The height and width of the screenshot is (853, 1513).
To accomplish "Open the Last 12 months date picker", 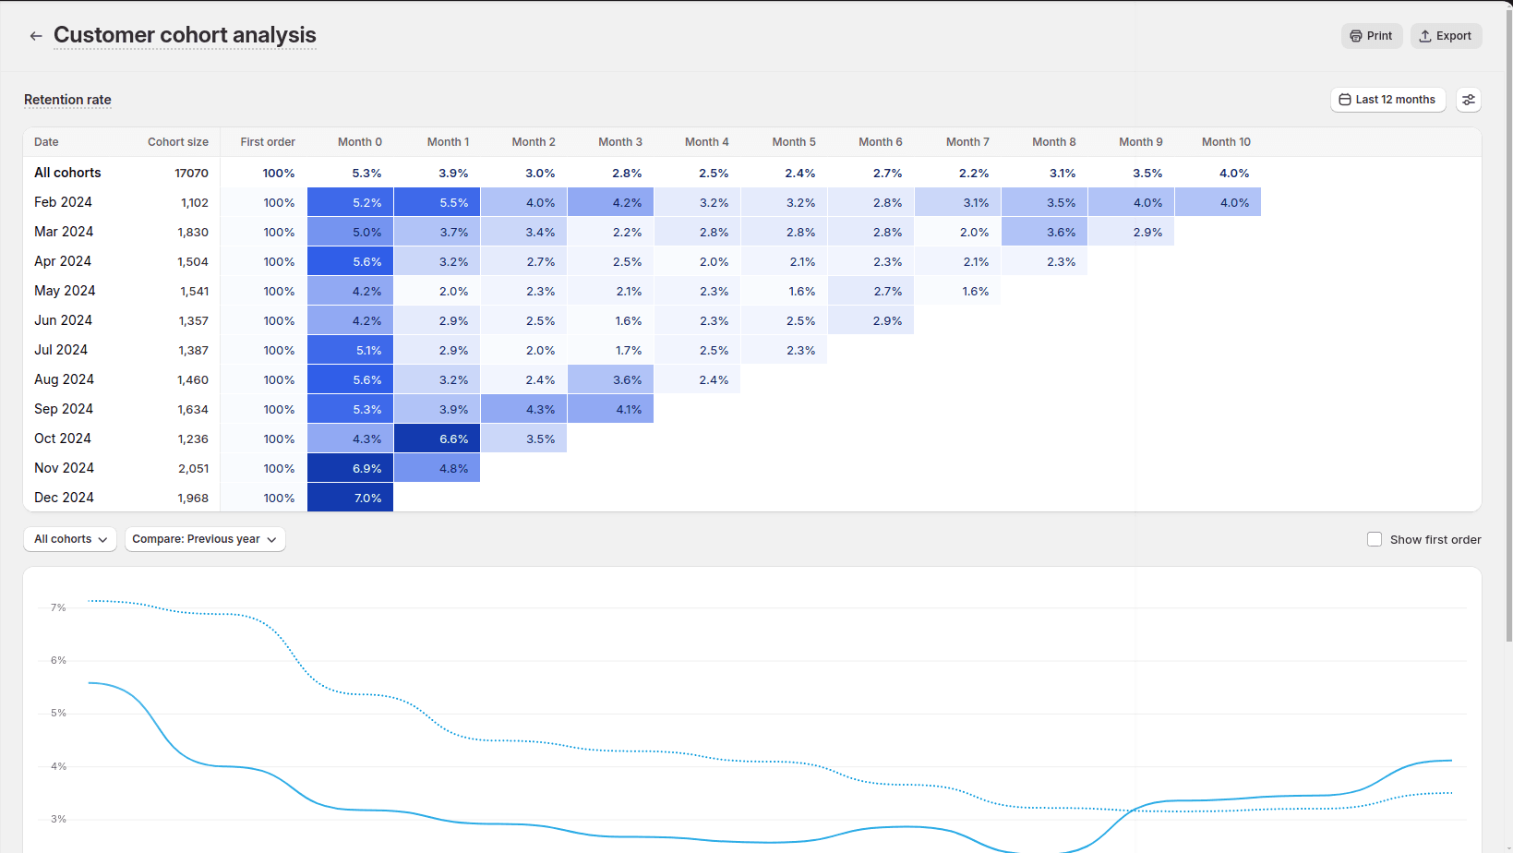I will click(x=1387, y=100).
